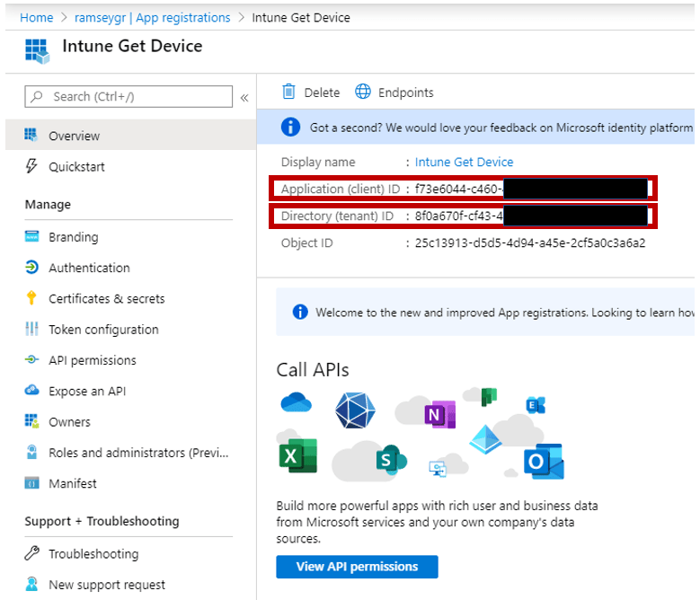This screenshot has height=600, width=700.
Task: Click the View API permissions button
Action: (x=357, y=567)
